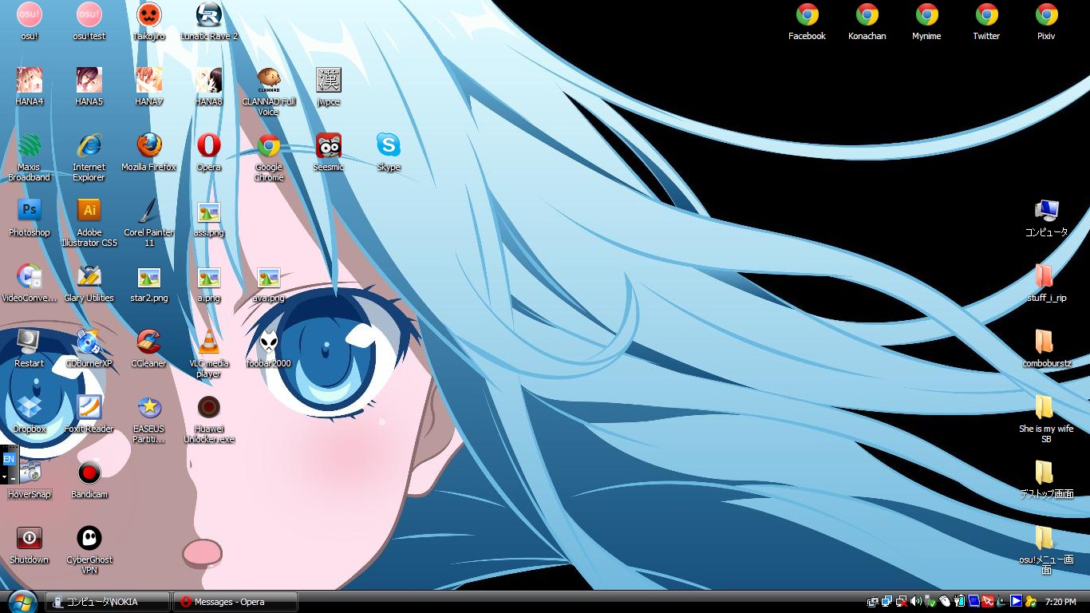Select the HANA7 desktop icon
The height and width of the screenshot is (613, 1090).
pos(148,87)
